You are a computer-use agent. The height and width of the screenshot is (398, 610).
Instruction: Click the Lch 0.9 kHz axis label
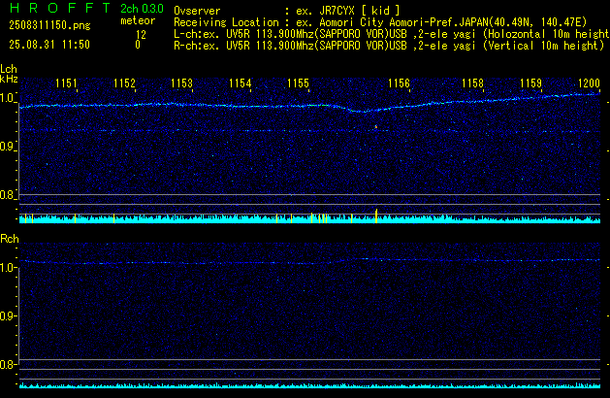(x=8, y=147)
